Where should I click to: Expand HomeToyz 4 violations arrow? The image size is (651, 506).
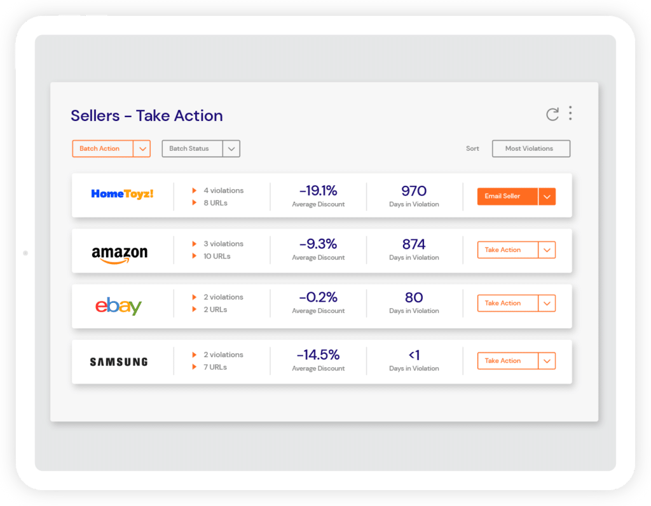coord(195,190)
